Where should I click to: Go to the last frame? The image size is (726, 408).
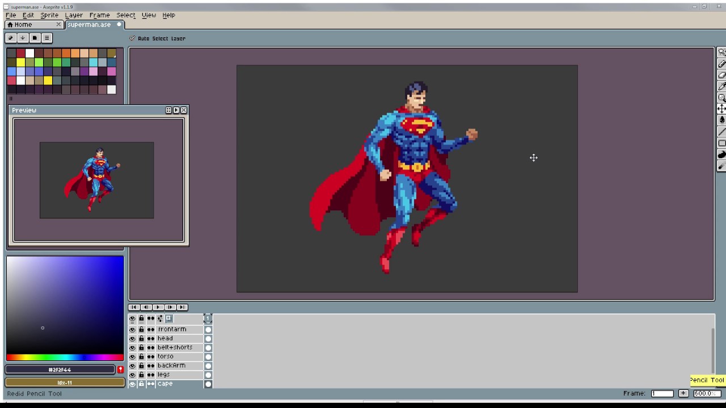[182, 307]
